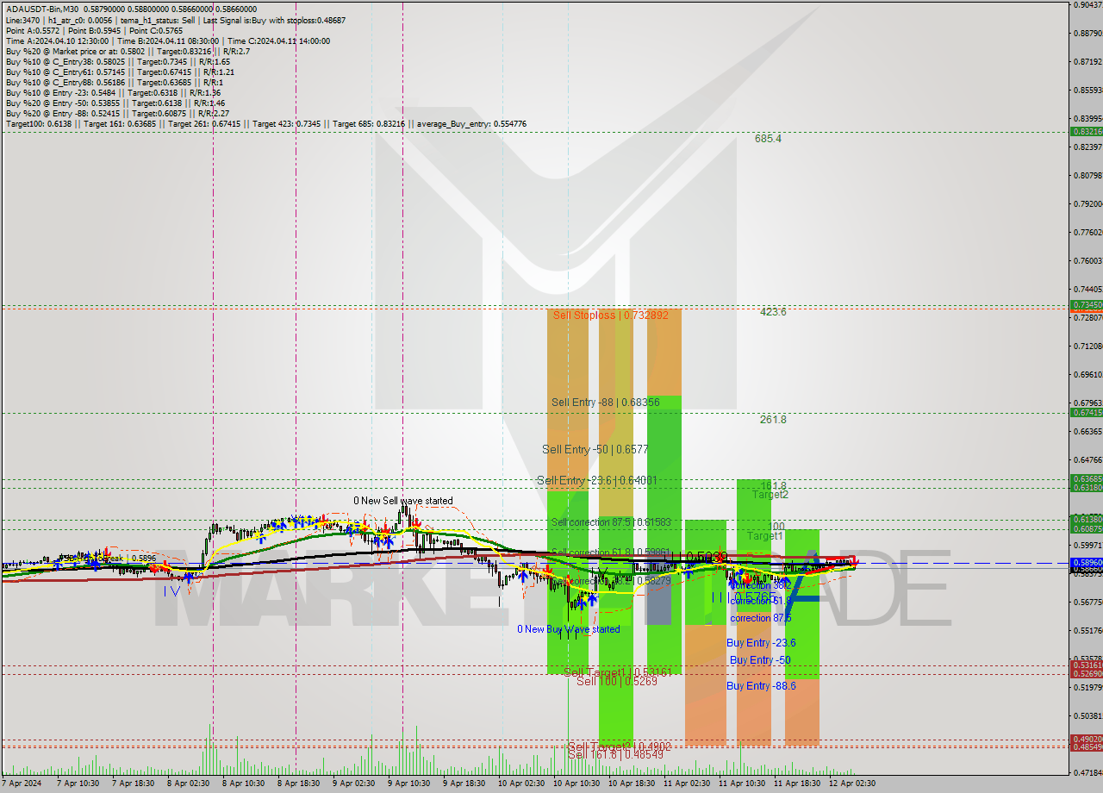
Task: Click the 685.4 Fibonacci level label
Action: (x=768, y=138)
